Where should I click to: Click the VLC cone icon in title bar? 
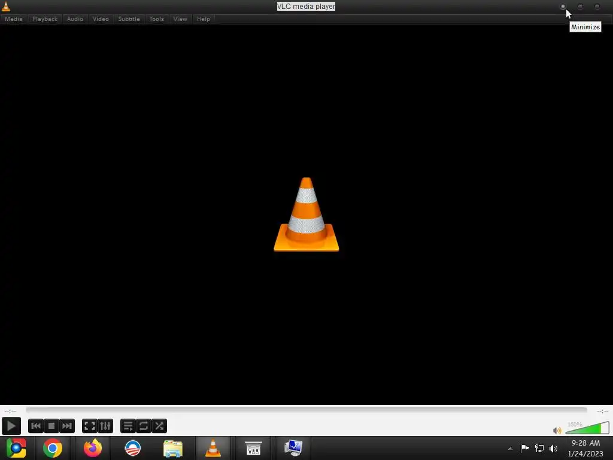click(x=6, y=6)
